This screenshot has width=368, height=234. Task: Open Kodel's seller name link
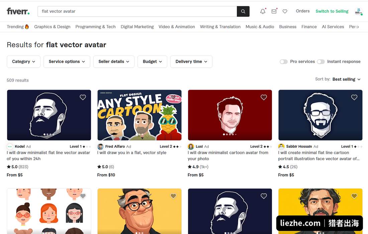20,146
